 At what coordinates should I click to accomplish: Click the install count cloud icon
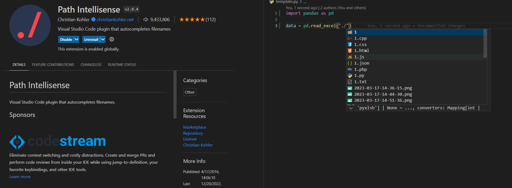(x=146, y=20)
